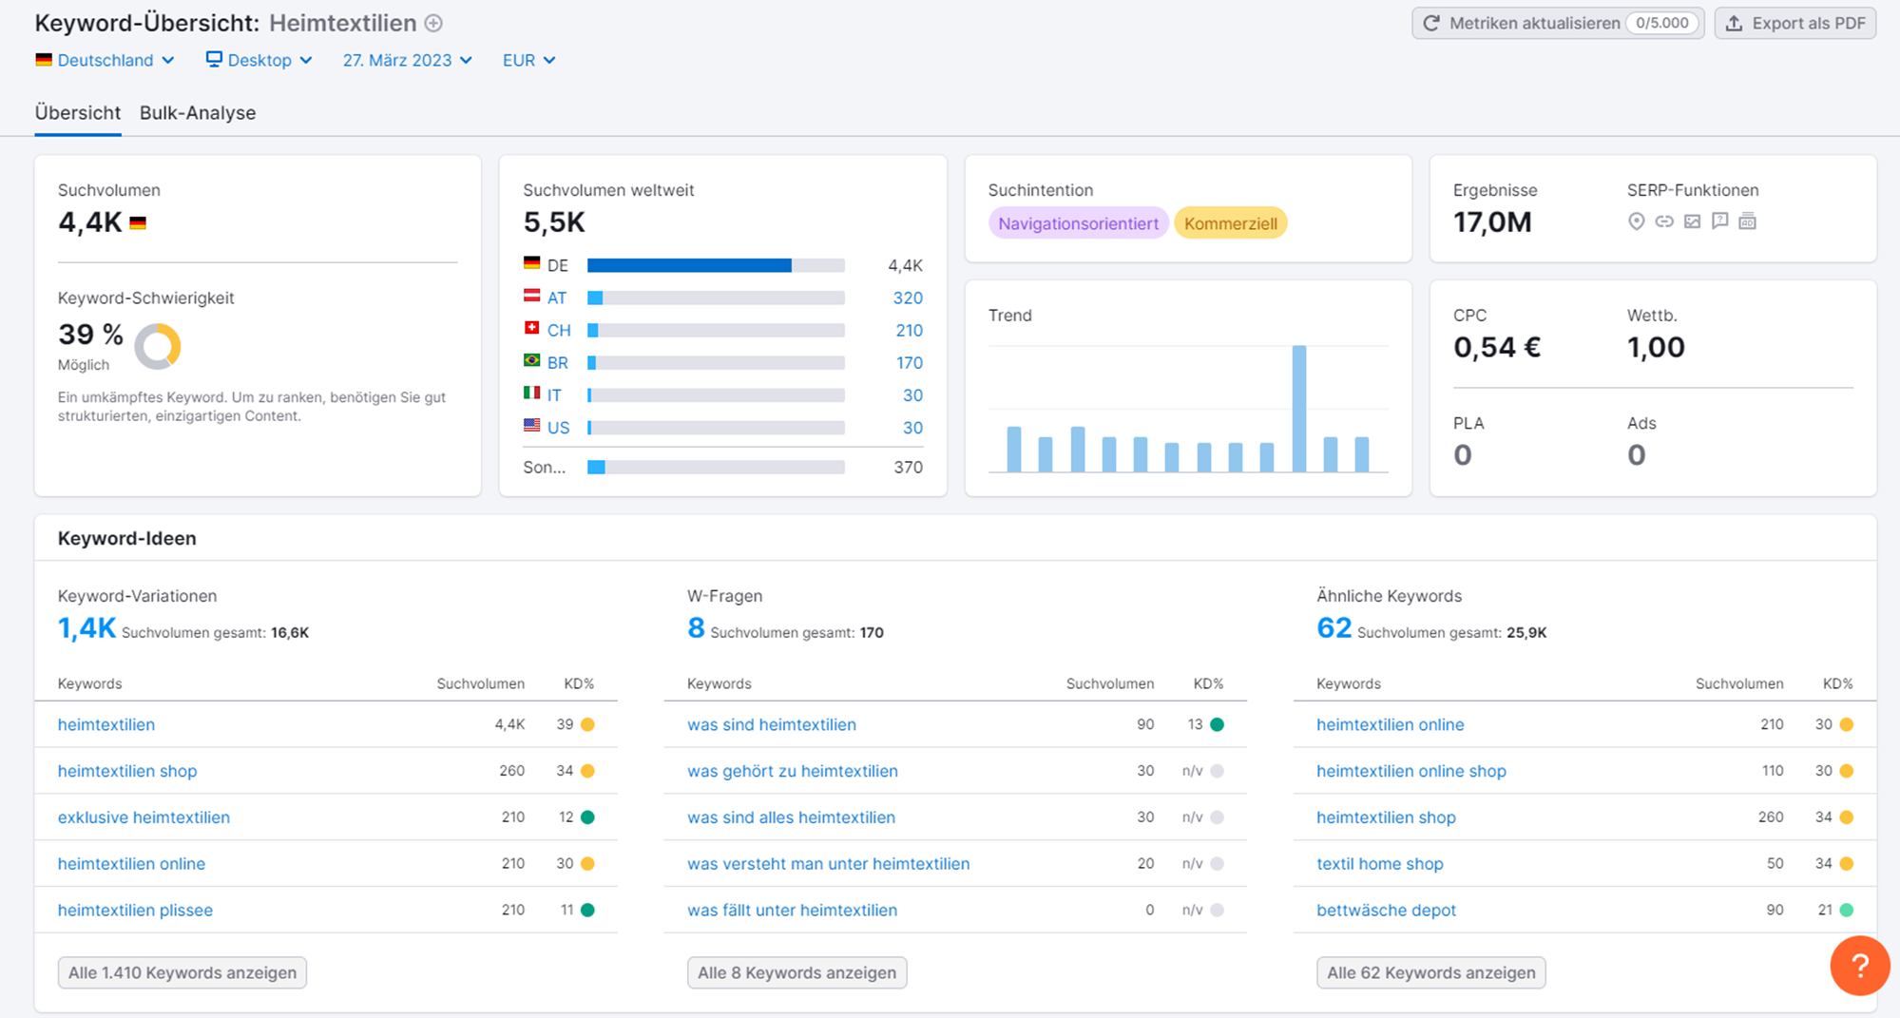Click the KD dot for bettwäsche depot
Screen dimensions: 1900x1018
click(1846, 911)
